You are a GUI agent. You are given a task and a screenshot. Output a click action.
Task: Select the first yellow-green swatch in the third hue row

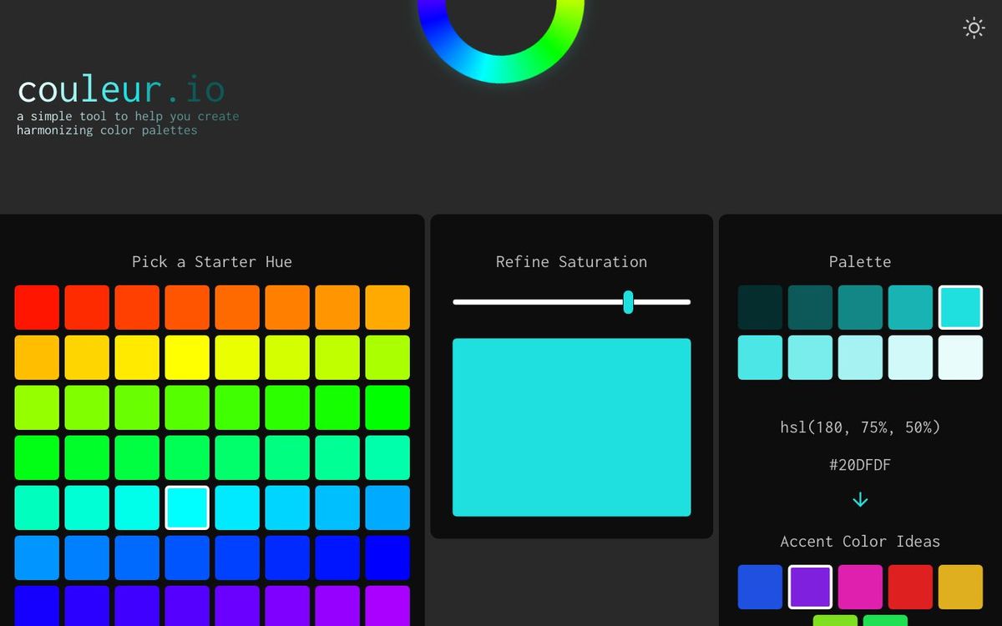click(x=37, y=407)
